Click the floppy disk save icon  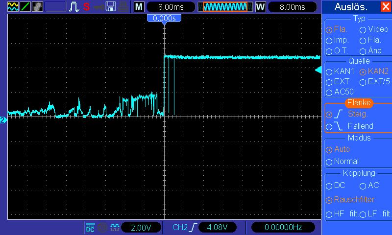click(111, 7)
